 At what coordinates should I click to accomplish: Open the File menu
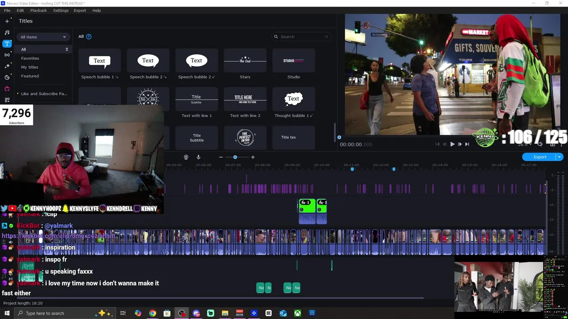tap(7, 10)
